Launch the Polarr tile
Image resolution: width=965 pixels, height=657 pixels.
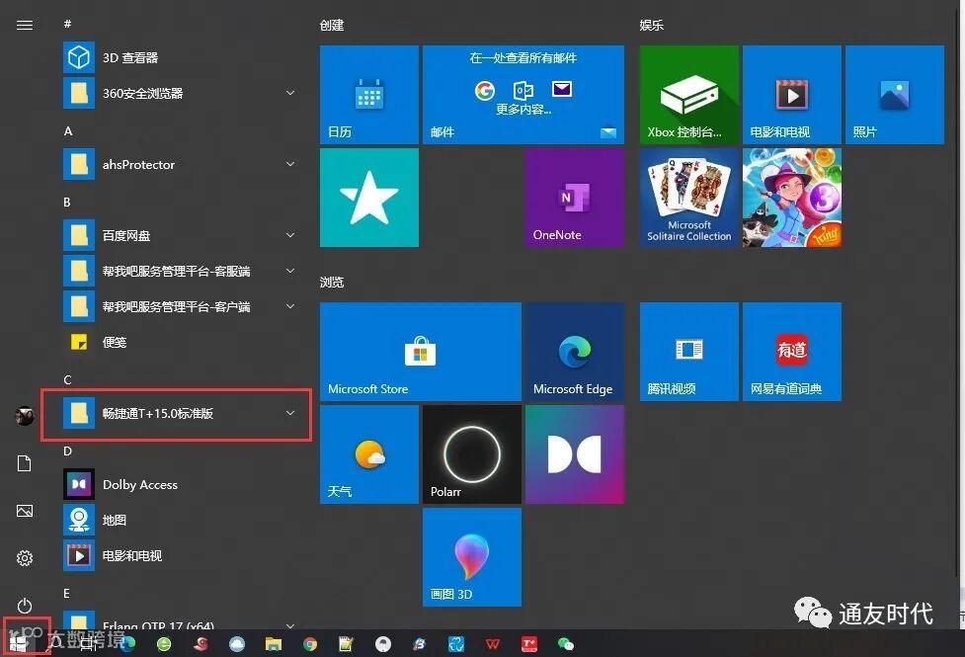[x=472, y=454]
